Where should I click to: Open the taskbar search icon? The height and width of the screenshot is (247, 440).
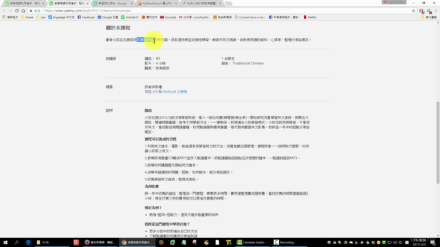tap(16, 242)
